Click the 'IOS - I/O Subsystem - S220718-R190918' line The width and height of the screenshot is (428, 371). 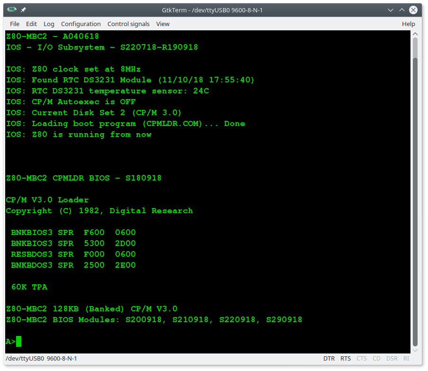coord(102,47)
